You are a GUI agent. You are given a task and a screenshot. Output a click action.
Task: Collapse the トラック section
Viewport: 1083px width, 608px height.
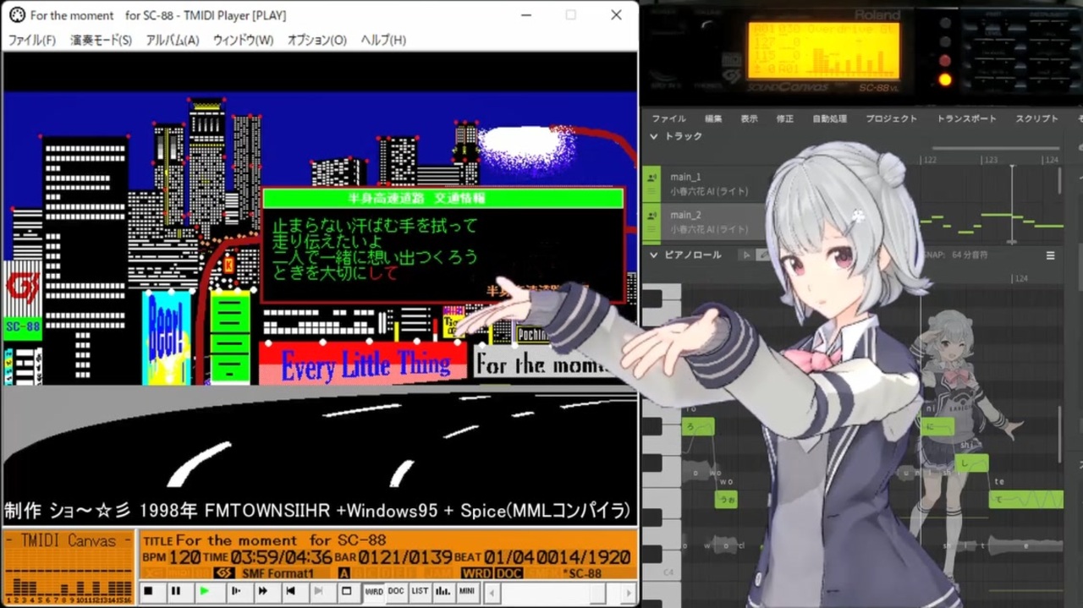click(x=653, y=136)
